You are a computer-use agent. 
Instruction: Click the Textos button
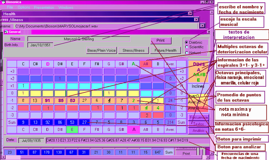(x=198, y=124)
